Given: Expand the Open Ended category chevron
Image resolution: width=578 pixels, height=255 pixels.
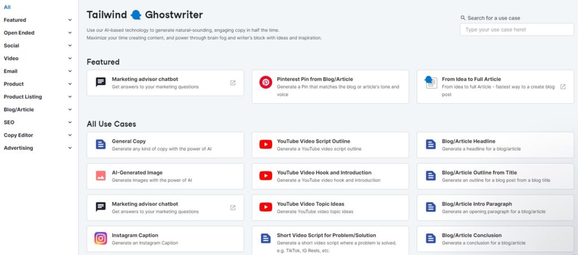Looking at the screenshot, I should [70, 33].
